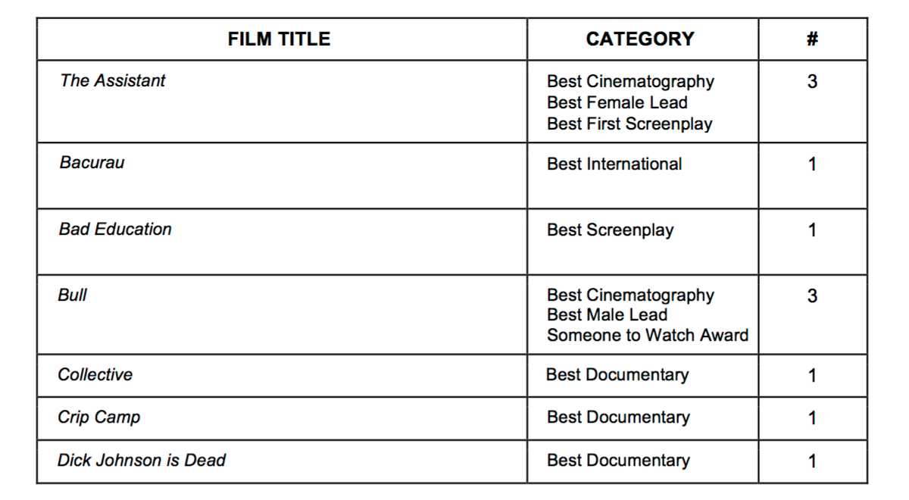Click Best First Screenplay entry

click(x=629, y=123)
